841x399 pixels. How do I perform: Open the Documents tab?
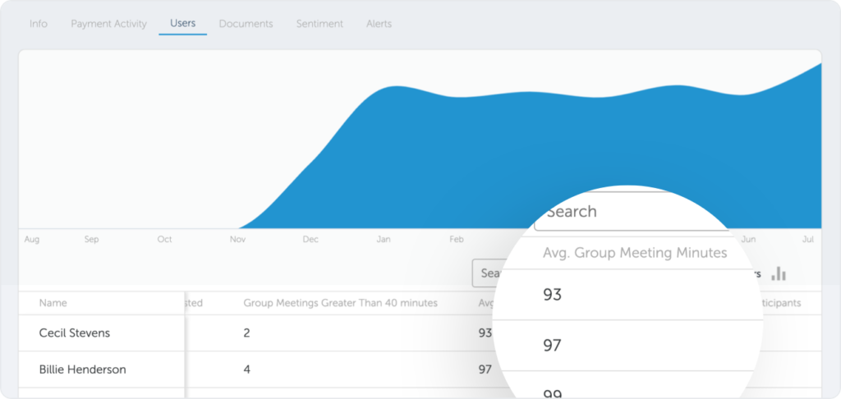pyautogui.click(x=246, y=24)
